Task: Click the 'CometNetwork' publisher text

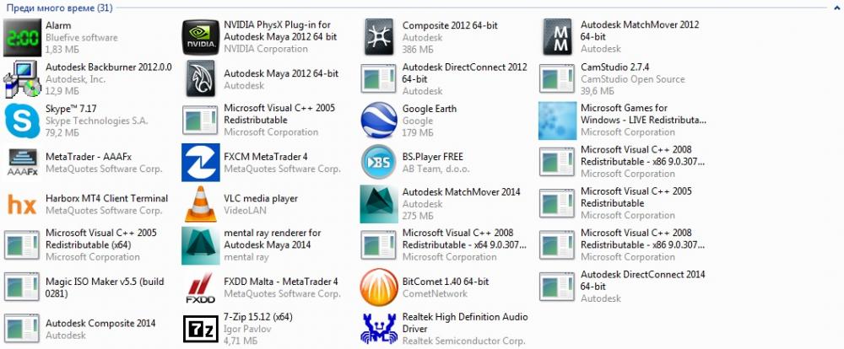Action: point(435,293)
